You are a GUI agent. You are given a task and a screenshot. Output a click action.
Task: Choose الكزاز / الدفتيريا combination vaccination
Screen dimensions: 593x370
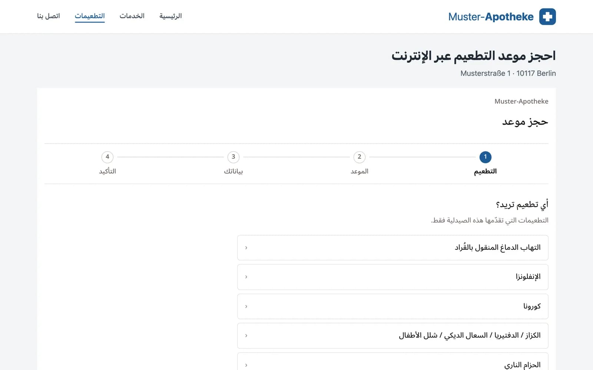point(393,336)
